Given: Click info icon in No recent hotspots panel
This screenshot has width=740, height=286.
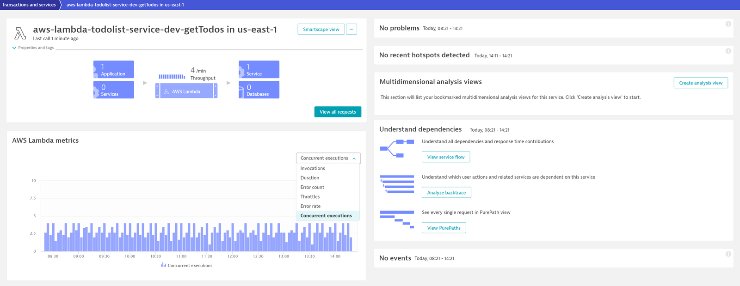Looking at the screenshot, I should point(728,51).
